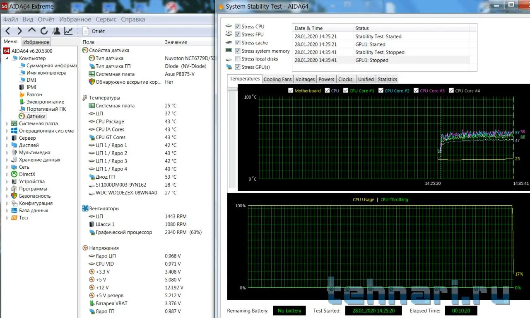Uncheck CPU Core #1 in the graph legend
This screenshot has height=318, width=530.
coord(346,91)
